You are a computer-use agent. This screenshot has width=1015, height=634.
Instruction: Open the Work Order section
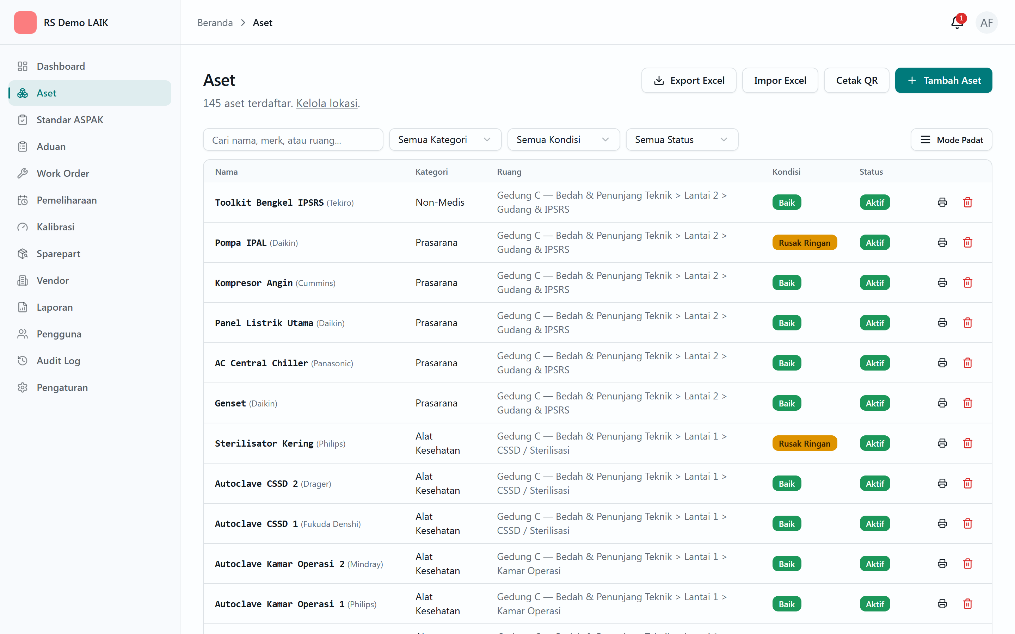[x=90, y=174]
